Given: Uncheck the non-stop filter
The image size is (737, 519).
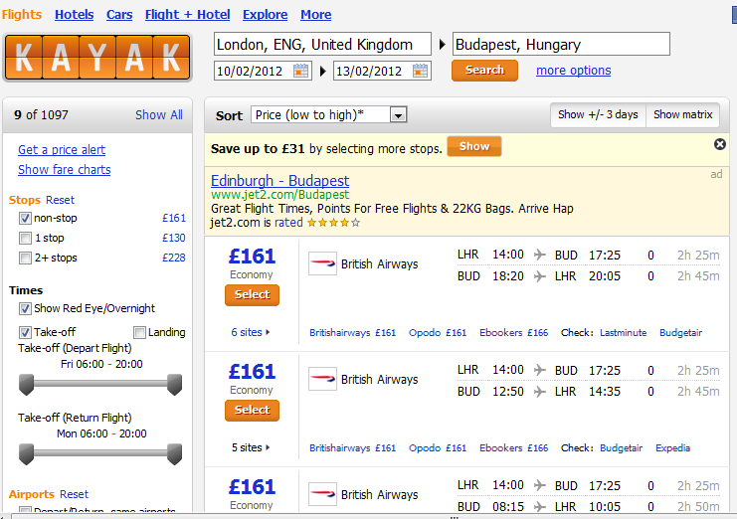Looking at the screenshot, I should [x=25, y=218].
